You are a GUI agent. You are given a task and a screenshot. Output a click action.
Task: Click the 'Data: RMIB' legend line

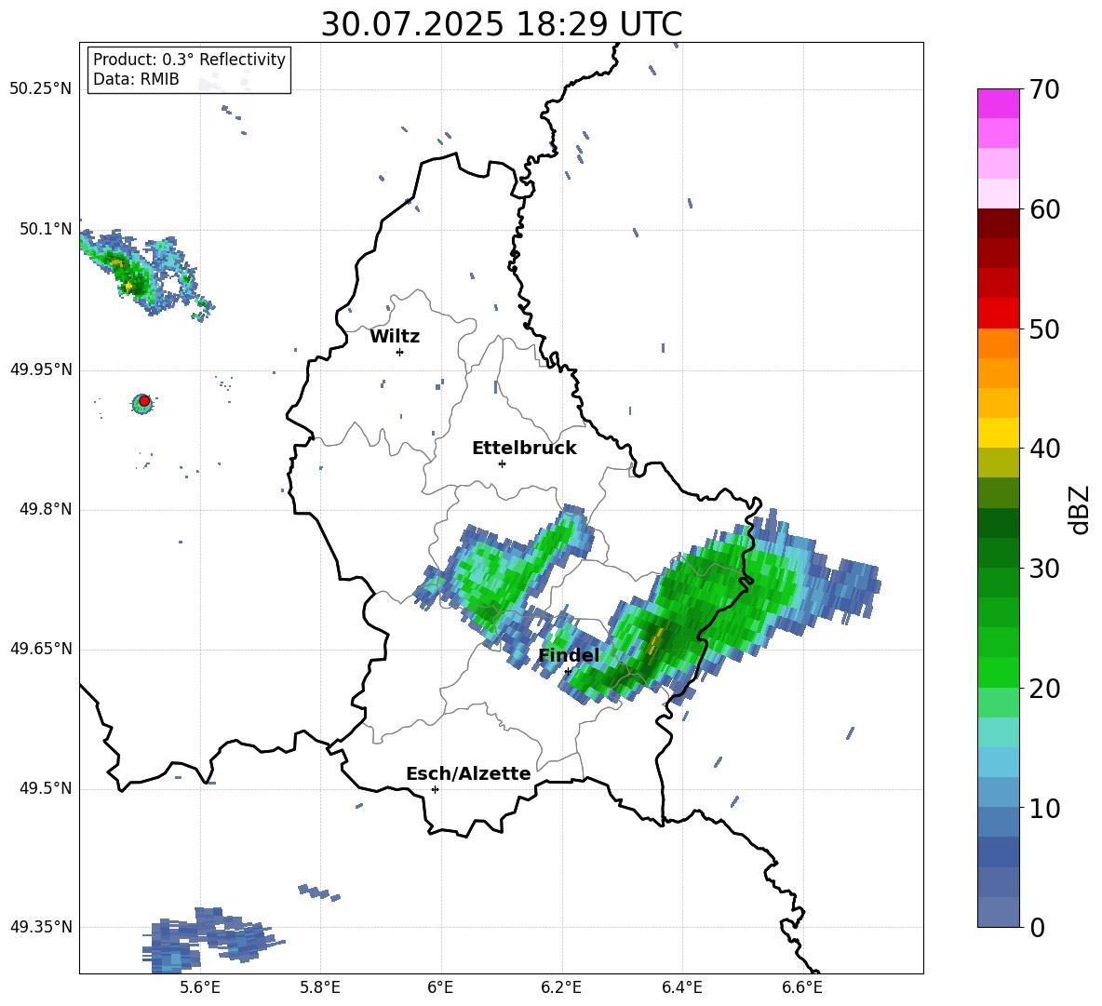(x=136, y=79)
